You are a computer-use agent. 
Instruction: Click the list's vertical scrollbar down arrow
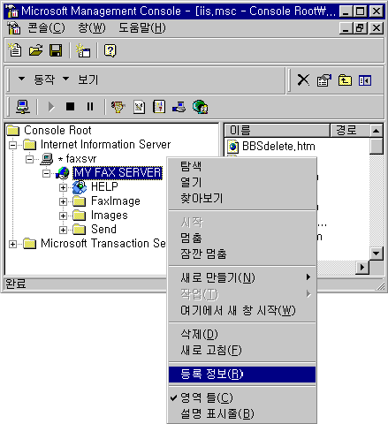click(x=377, y=253)
